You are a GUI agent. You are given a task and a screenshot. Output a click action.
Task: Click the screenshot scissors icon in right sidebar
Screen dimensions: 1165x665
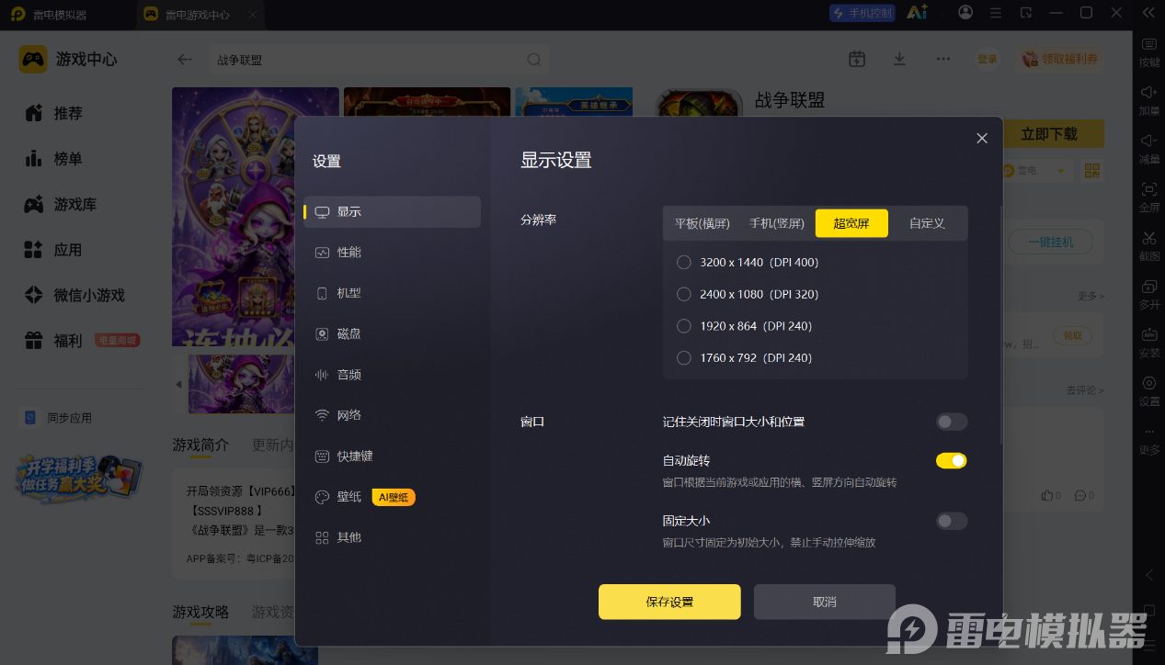pyautogui.click(x=1149, y=238)
